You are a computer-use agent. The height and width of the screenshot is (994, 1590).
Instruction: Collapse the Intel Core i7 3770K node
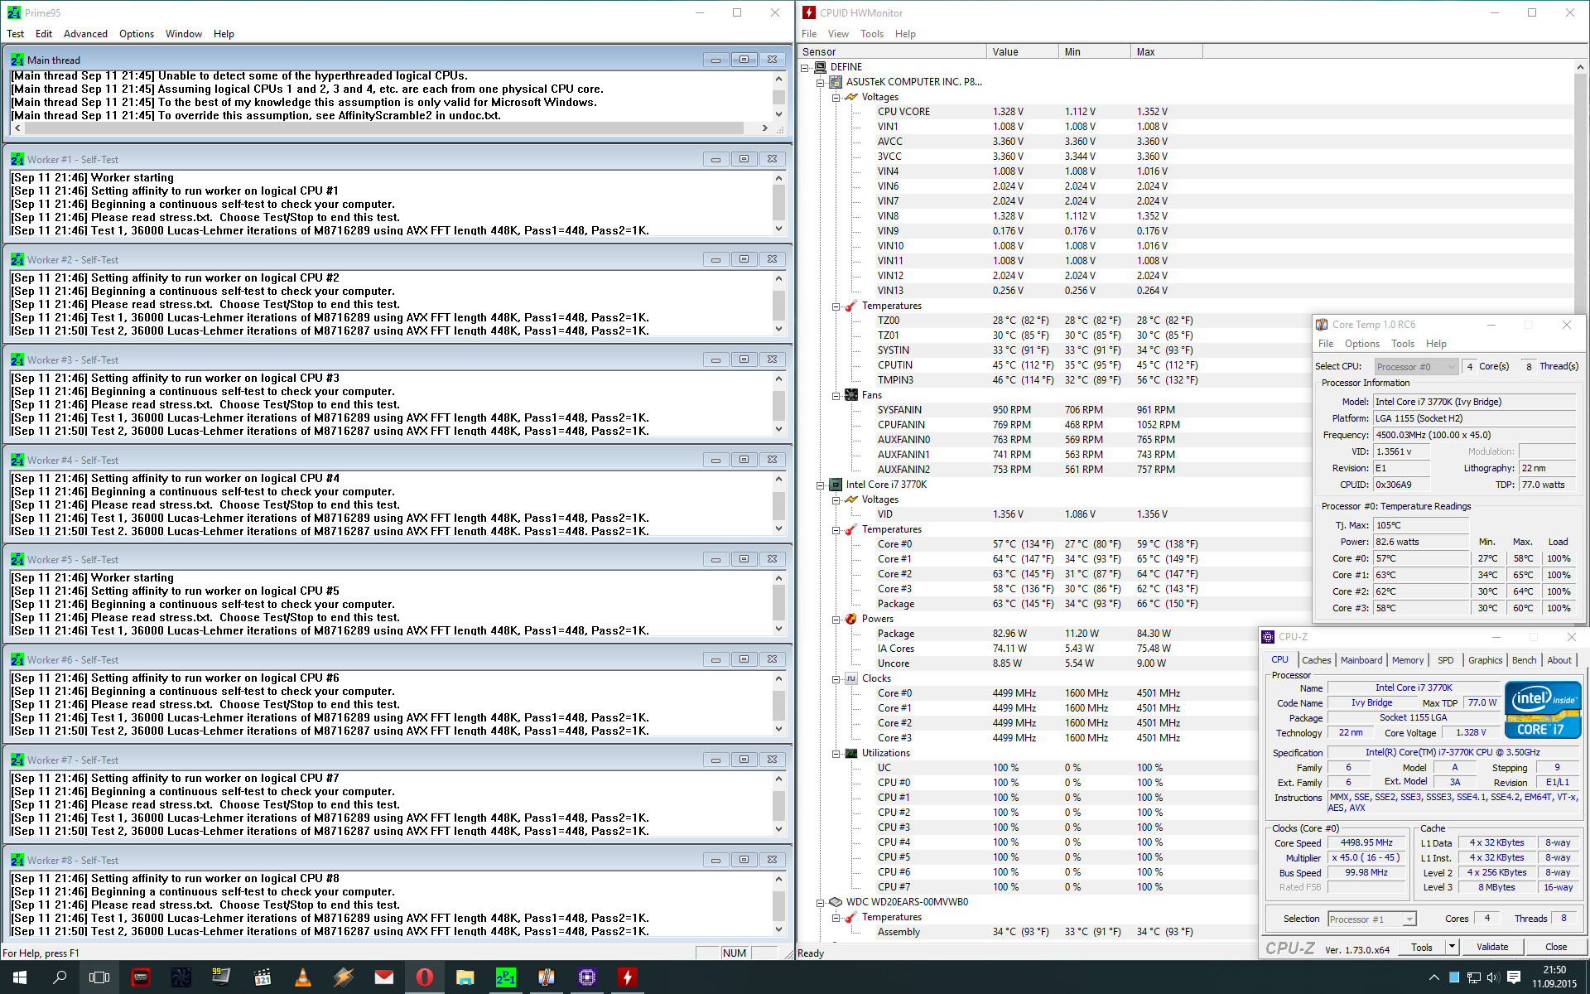click(x=821, y=485)
